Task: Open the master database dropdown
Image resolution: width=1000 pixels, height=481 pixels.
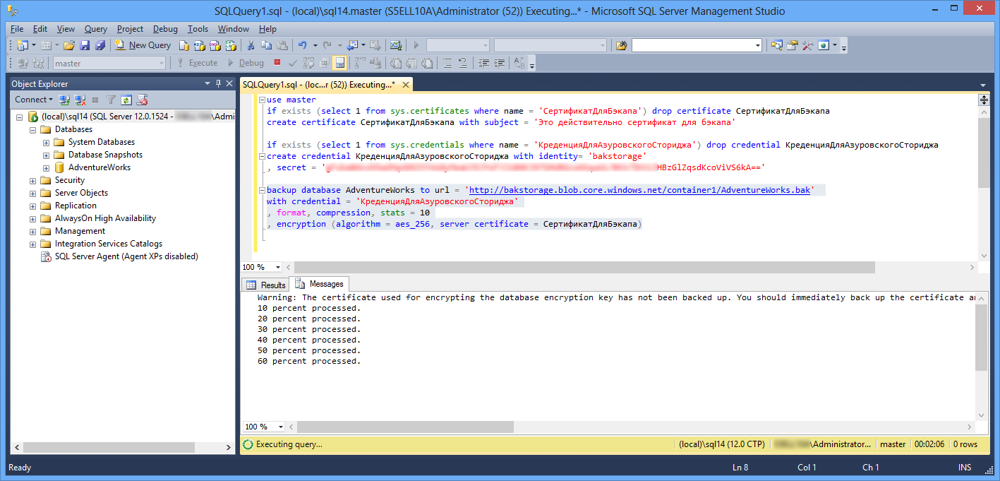Action: click(x=161, y=63)
